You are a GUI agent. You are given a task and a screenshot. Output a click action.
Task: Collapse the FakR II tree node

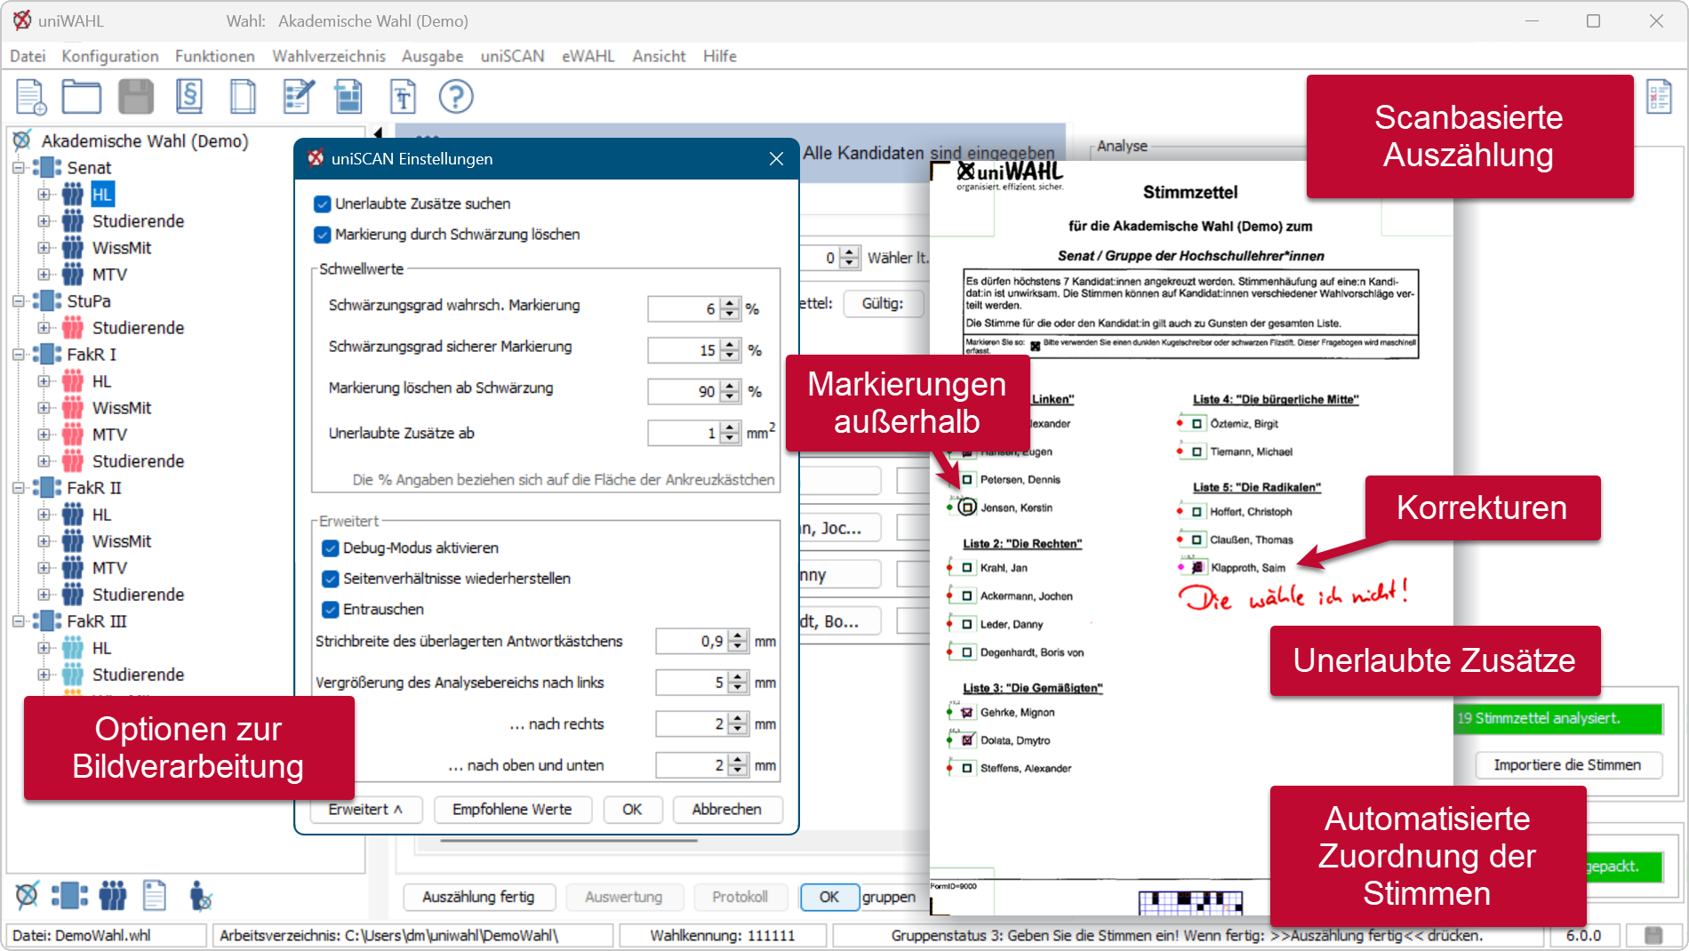(x=18, y=487)
